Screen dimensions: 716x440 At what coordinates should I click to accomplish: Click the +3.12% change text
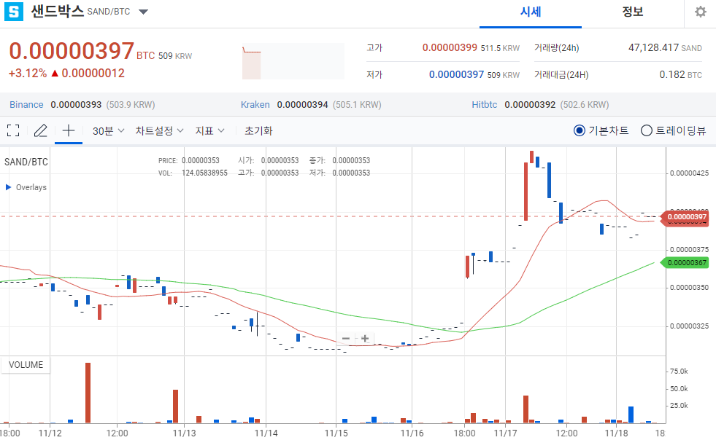28,74
